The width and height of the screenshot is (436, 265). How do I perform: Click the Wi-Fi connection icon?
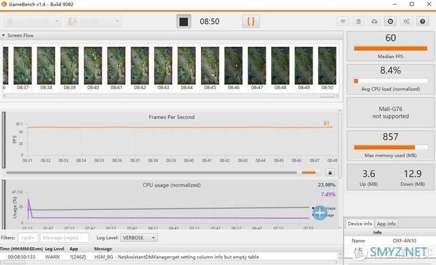click(x=343, y=21)
